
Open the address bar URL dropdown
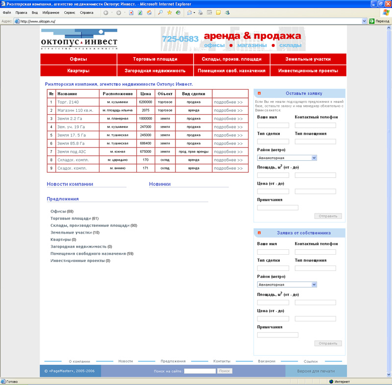click(364, 21)
